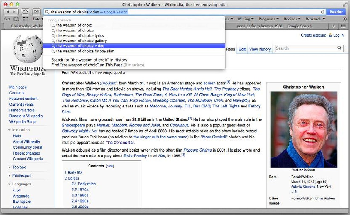Screen dimensions: 350x215
Task: Open the Popcorn Shrimp film link
Action: [198, 150]
